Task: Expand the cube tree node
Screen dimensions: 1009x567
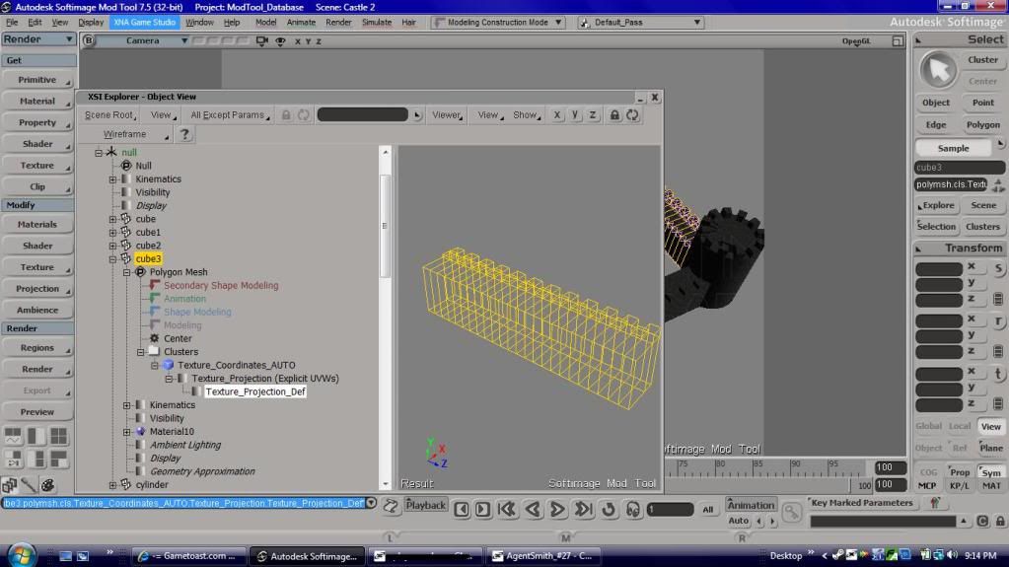Action: click(112, 220)
